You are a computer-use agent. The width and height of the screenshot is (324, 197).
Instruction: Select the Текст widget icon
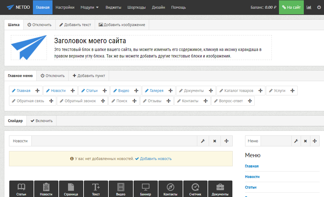[96, 187]
